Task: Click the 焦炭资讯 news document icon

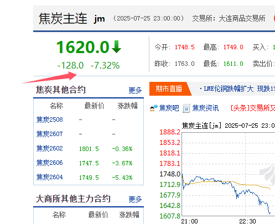Action: 186,108
